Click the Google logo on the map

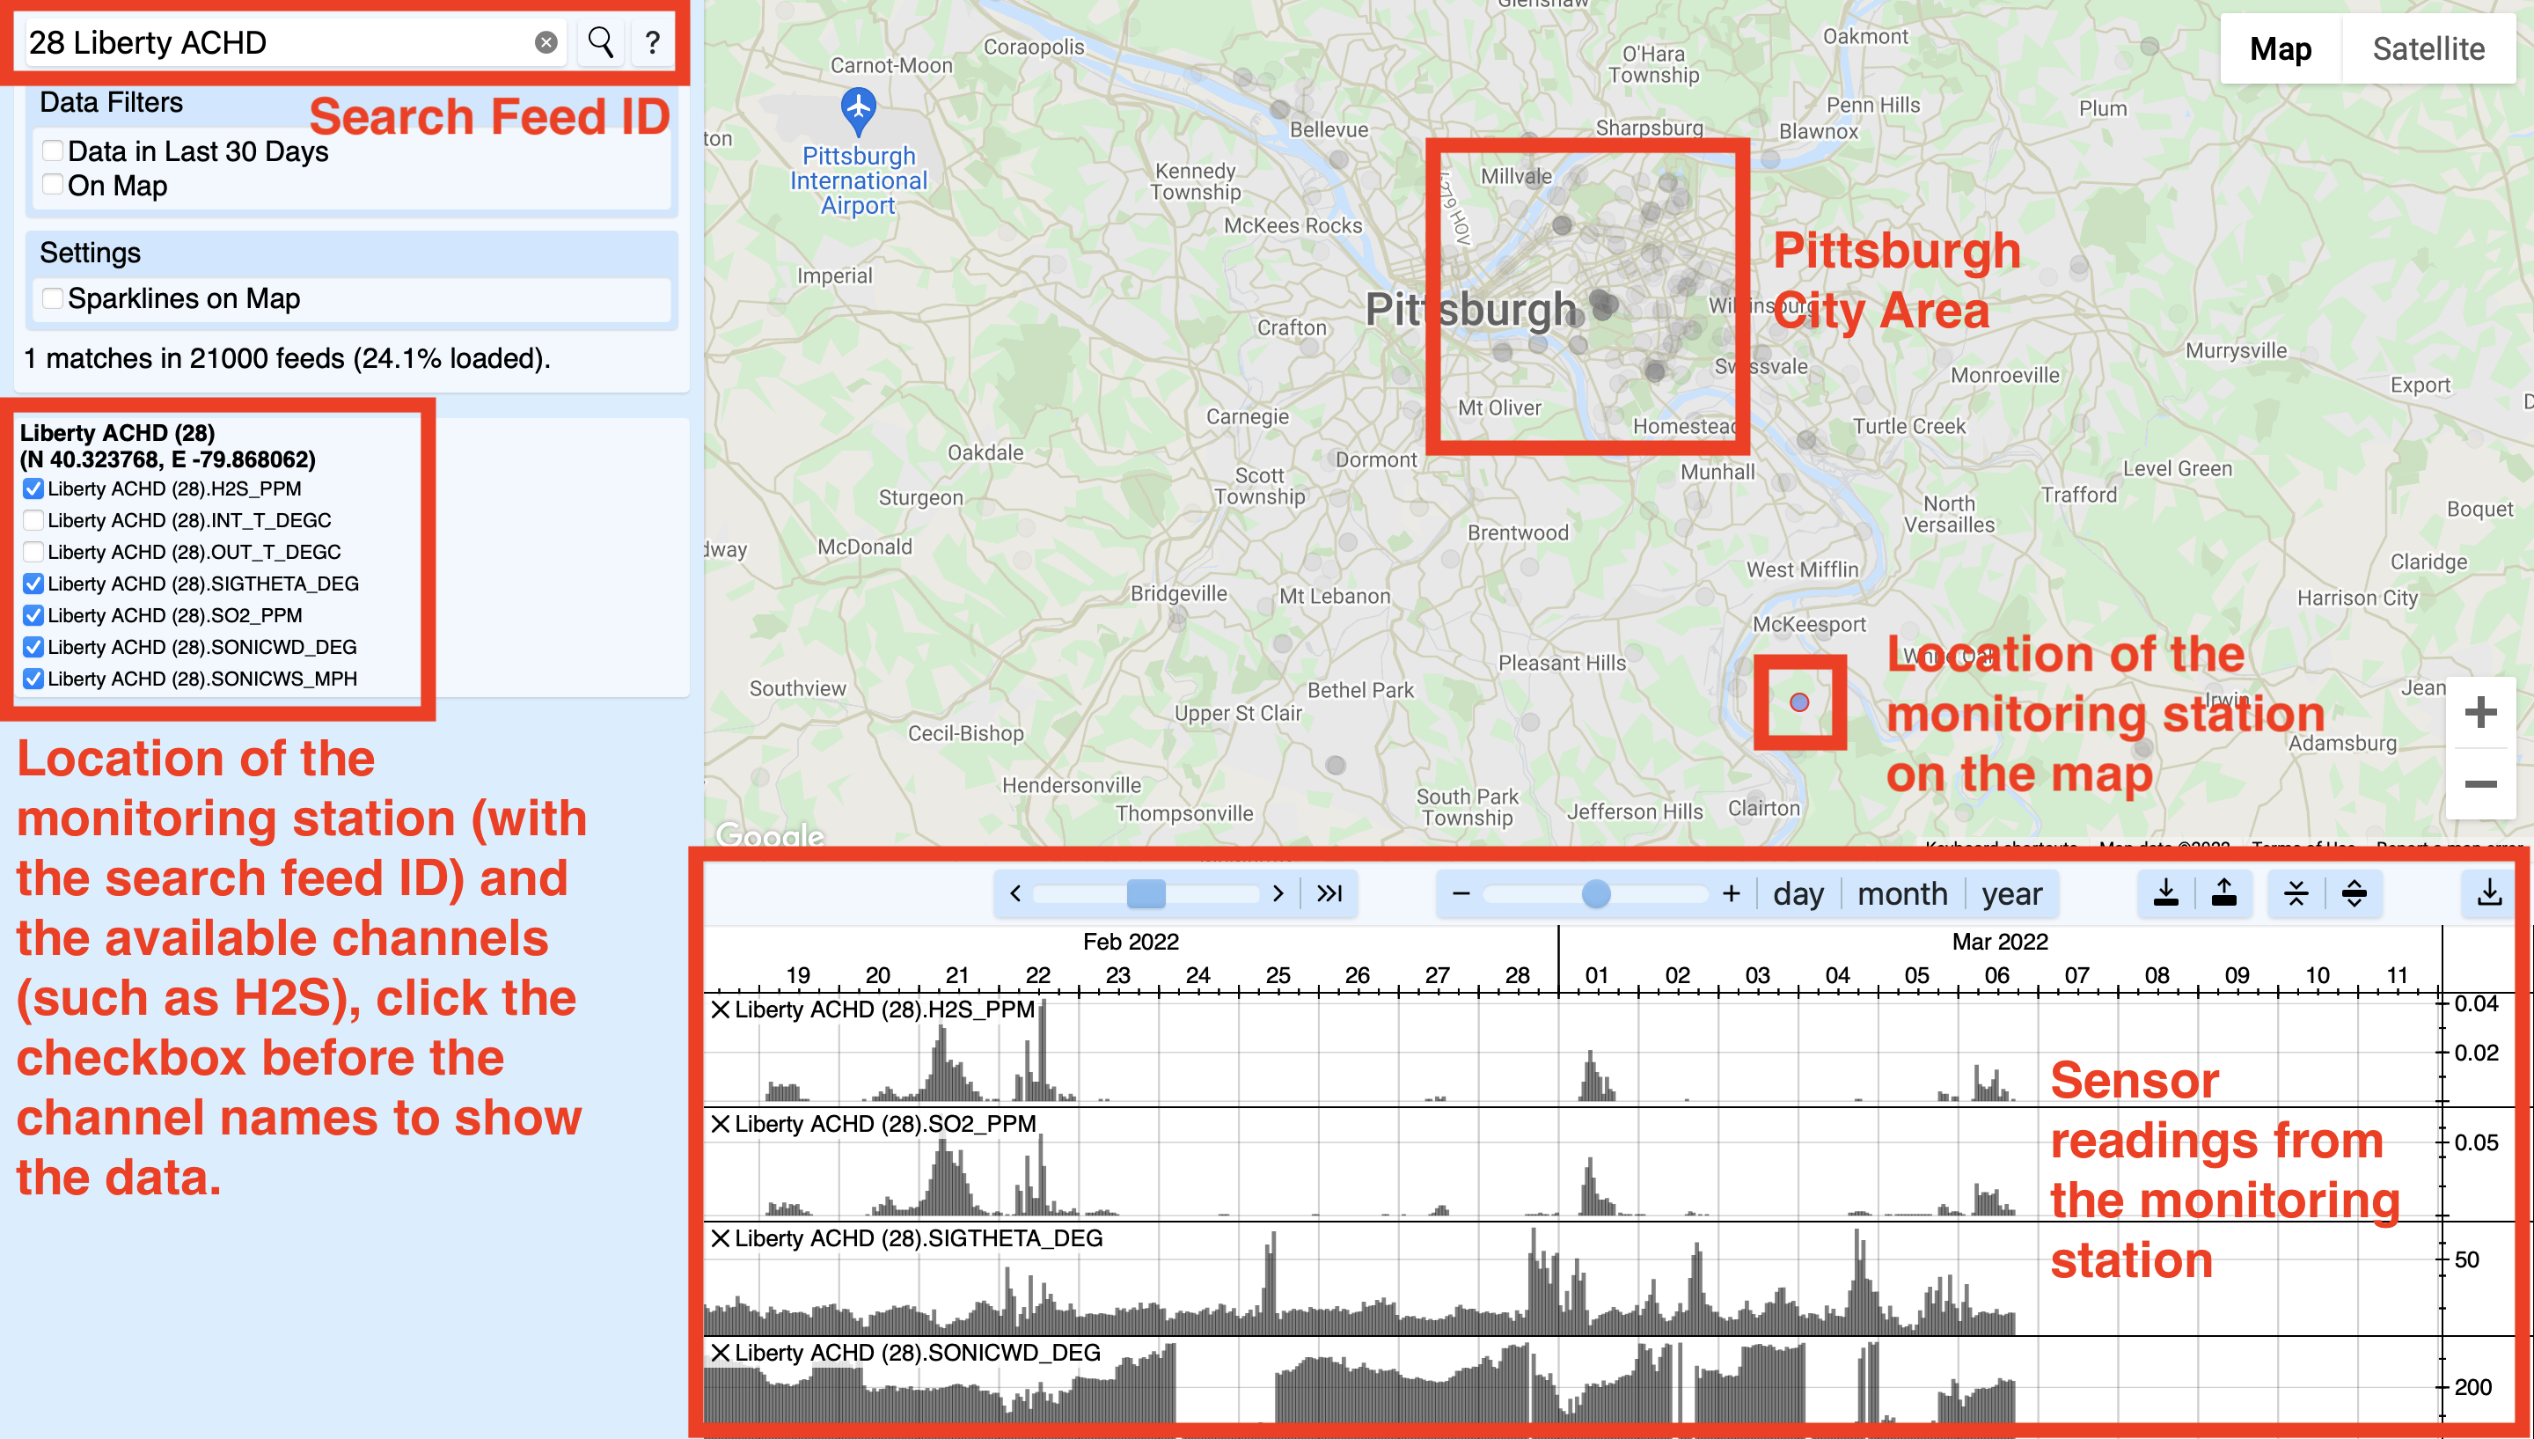tap(770, 835)
